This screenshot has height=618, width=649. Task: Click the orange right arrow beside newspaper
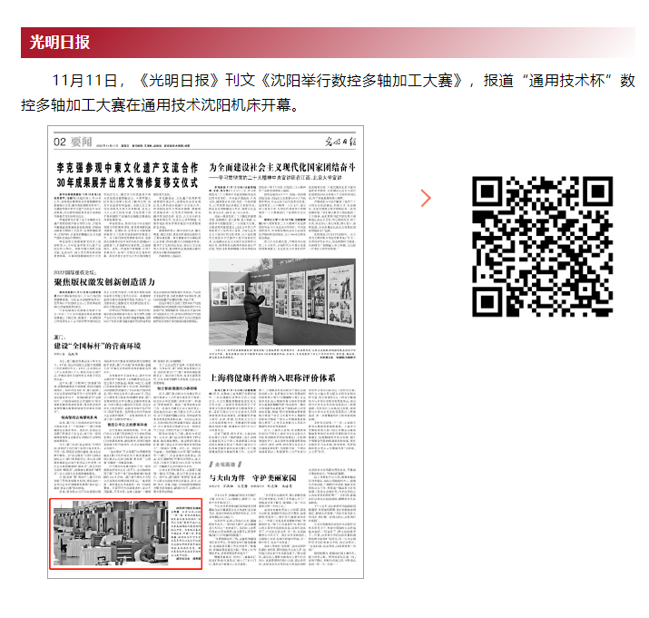click(x=427, y=199)
